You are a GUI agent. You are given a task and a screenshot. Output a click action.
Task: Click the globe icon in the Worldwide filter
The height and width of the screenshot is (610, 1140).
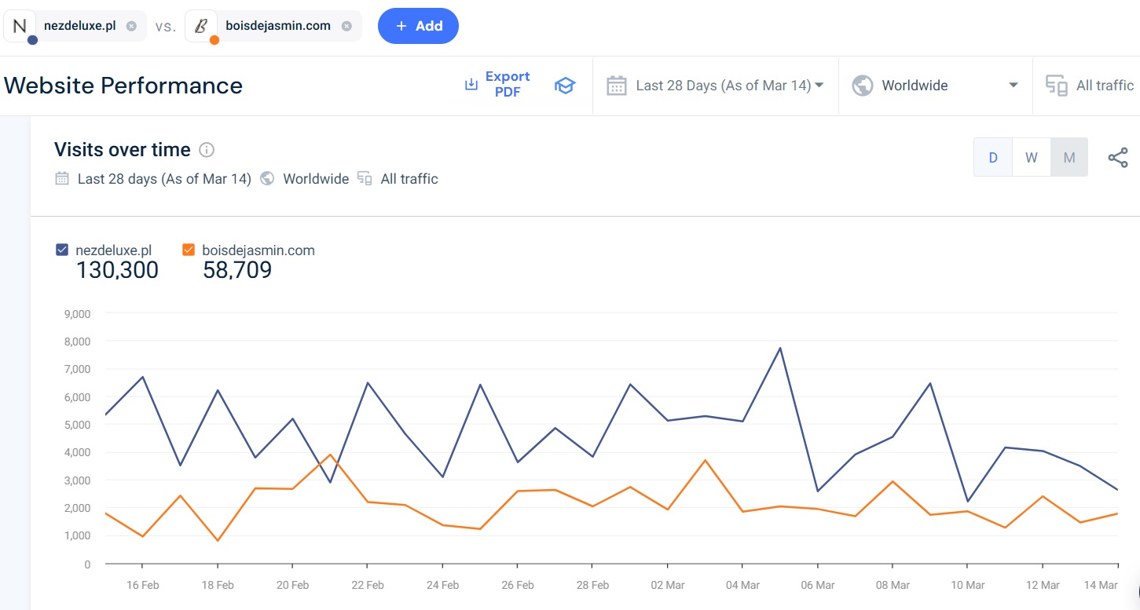(863, 86)
